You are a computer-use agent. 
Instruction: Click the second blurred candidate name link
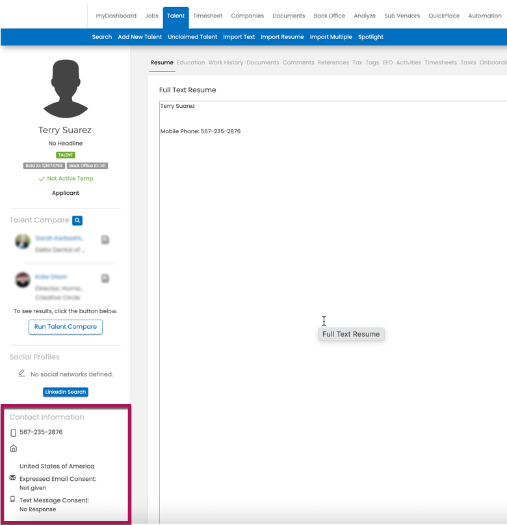click(51, 277)
